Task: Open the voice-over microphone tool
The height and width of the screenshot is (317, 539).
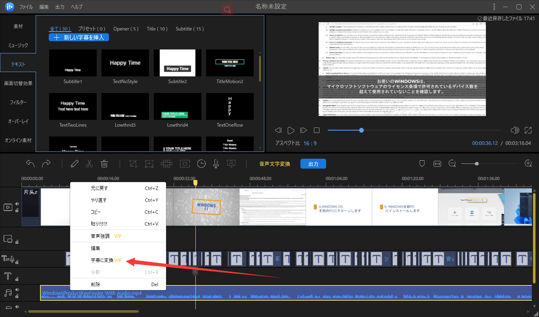Action: point(216,163)
